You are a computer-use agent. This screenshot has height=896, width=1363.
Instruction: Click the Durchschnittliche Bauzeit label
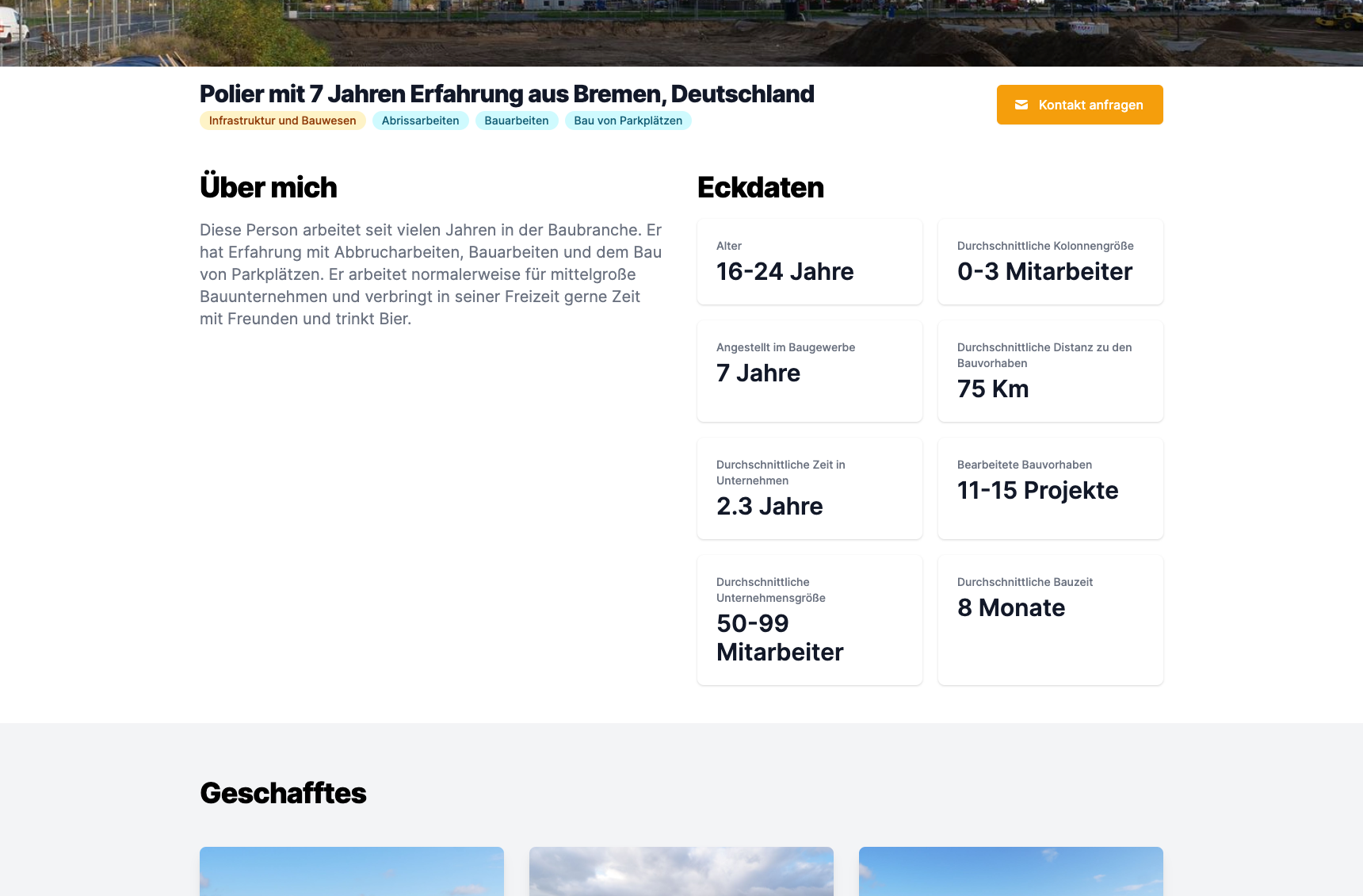point(1025,582)
